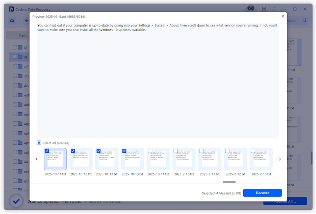
Task: Click the horizontal thumbnail scrollbar
Action: (x=229, y=182)
